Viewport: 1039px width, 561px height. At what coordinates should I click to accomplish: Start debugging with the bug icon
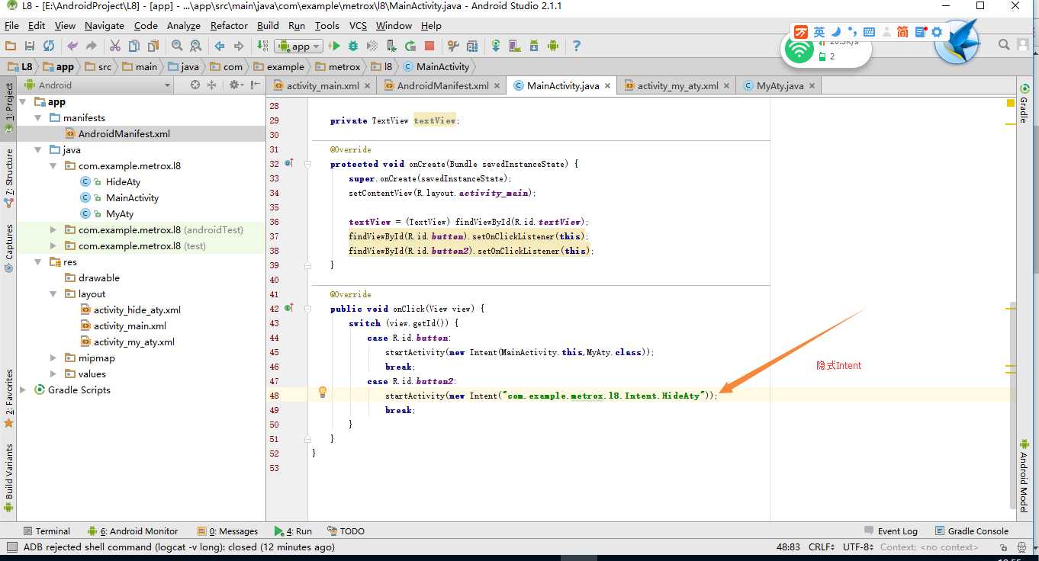click(353, 46)
